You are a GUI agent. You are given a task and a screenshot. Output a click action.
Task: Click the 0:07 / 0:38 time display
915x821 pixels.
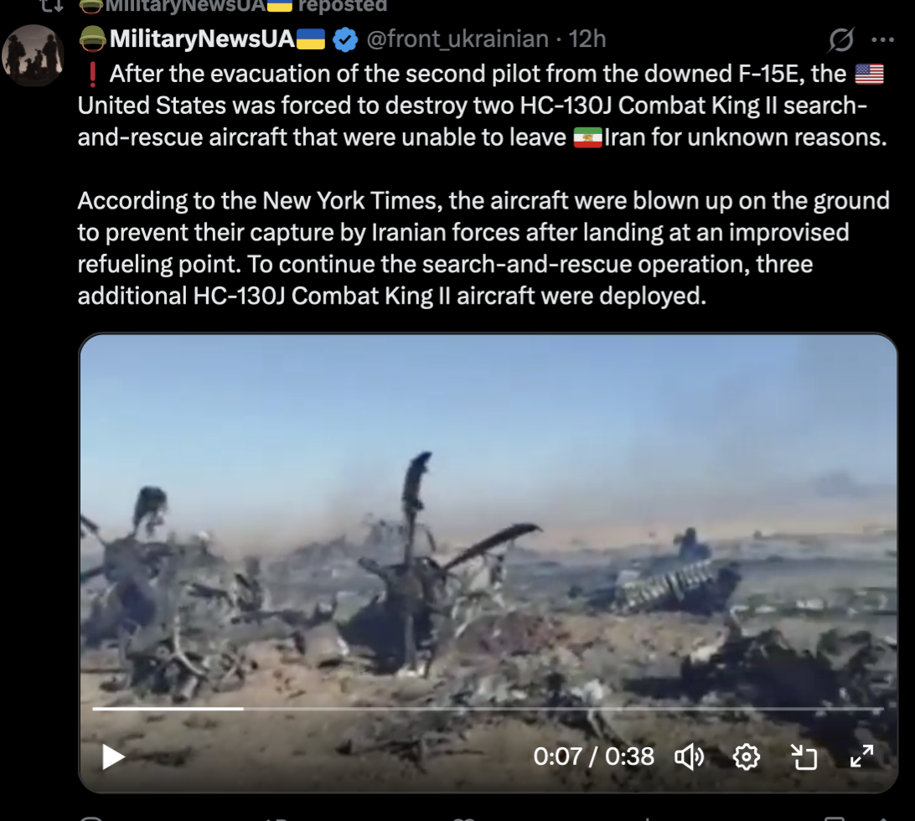pyautogui.click(x=593, y=756)
